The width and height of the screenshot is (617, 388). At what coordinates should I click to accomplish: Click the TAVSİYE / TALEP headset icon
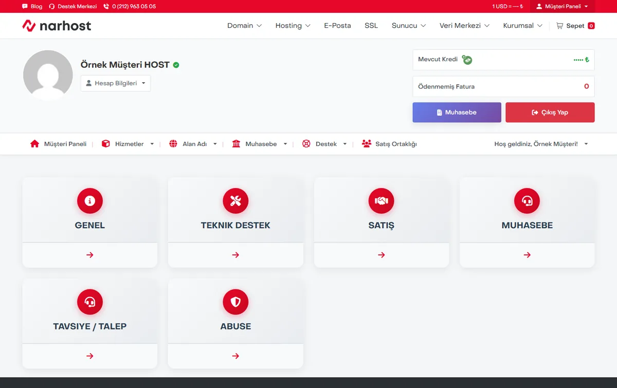click(90, 302)
